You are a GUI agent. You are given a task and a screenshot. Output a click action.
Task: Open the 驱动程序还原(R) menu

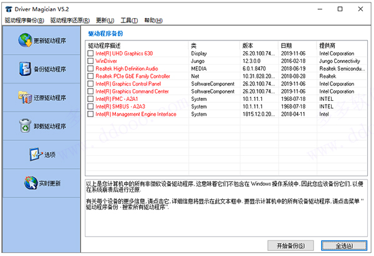(x=70, y=21)
